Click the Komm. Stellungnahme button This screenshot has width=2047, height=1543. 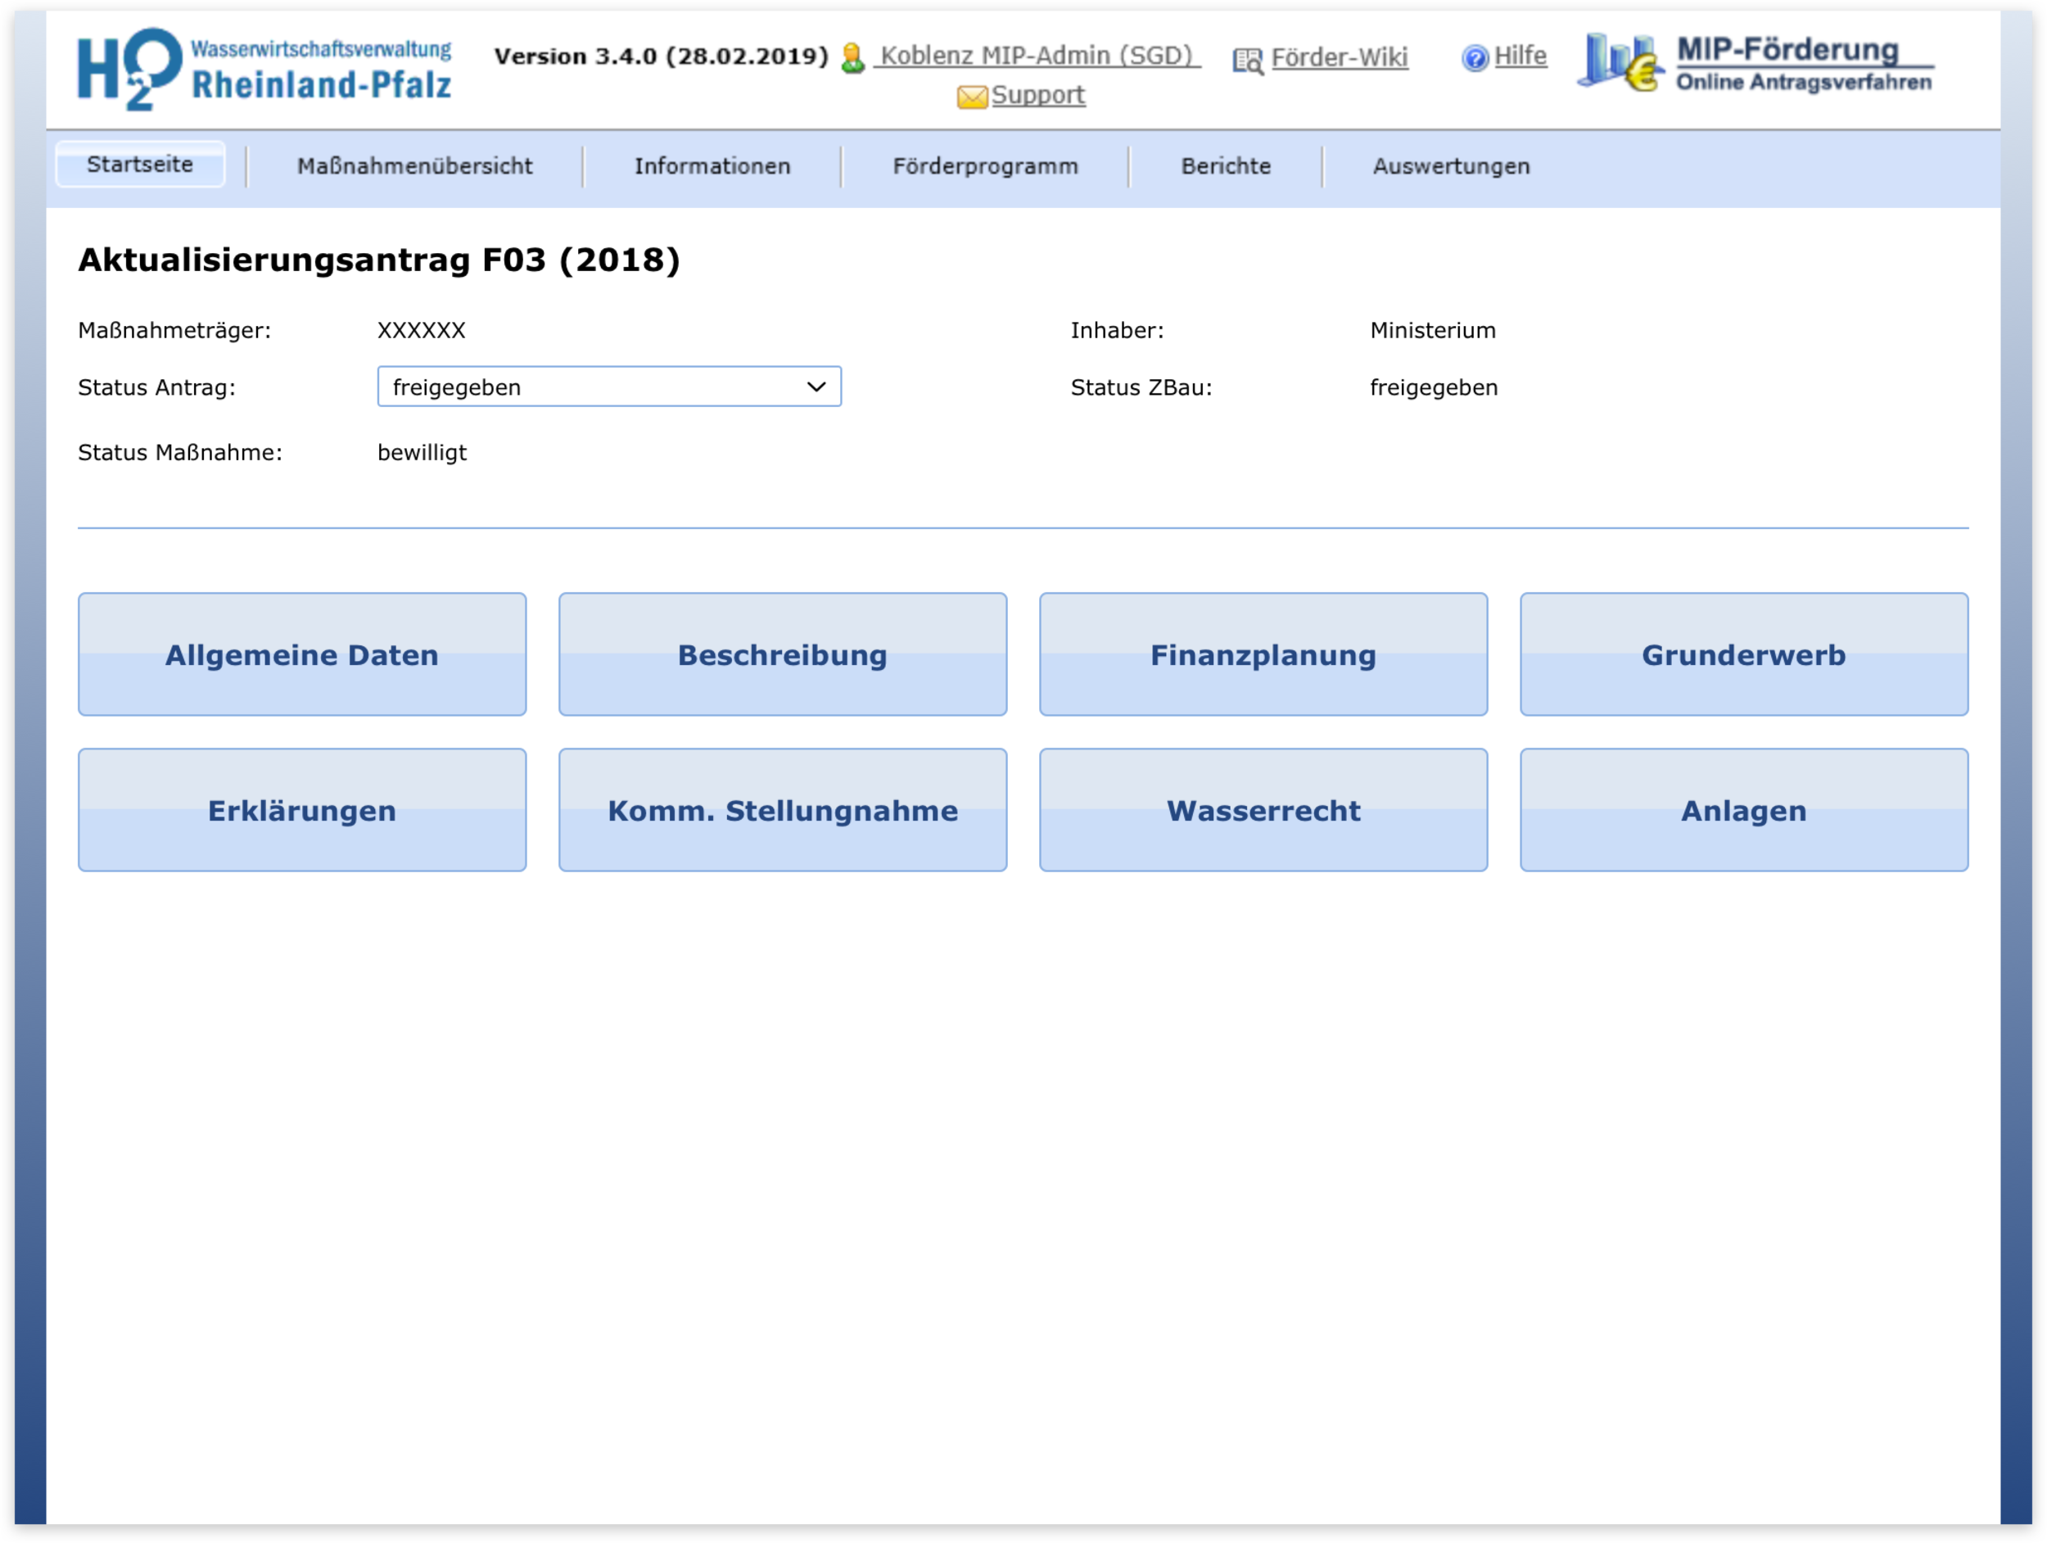coord(782,810)
